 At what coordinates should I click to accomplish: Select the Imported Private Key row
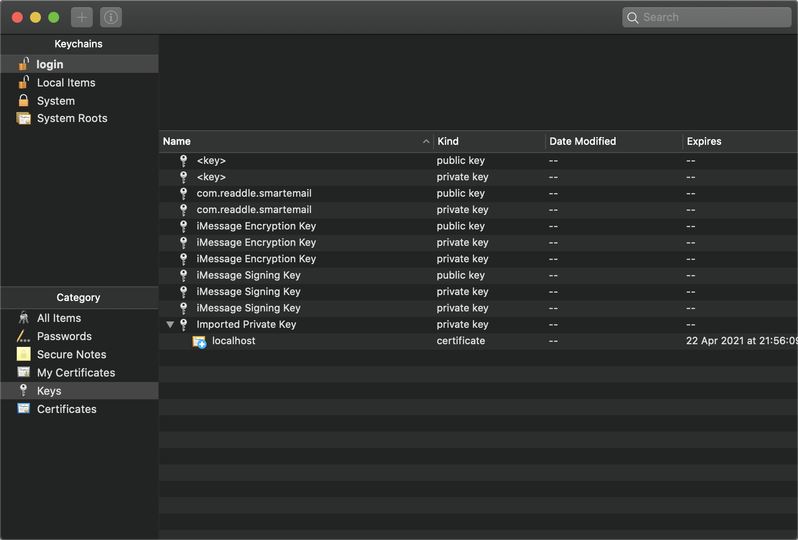(479, 325)
